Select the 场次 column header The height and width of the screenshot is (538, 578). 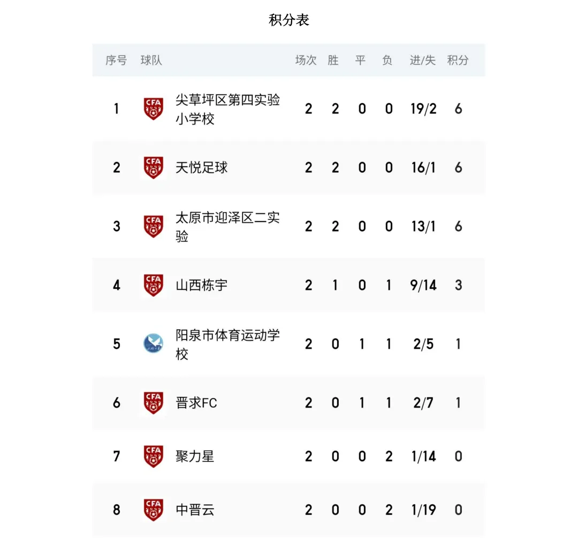pos(306,60)
